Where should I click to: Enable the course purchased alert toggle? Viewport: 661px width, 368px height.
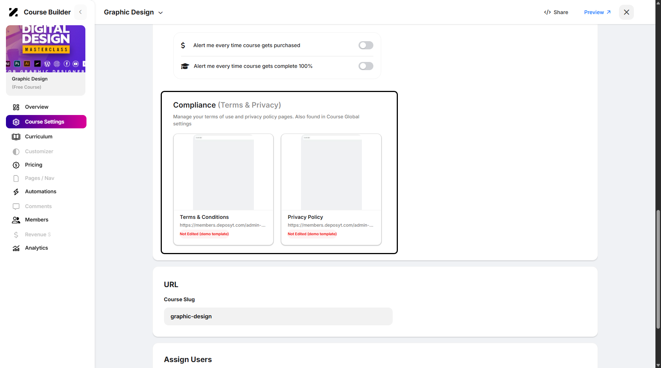coord(366,45)
